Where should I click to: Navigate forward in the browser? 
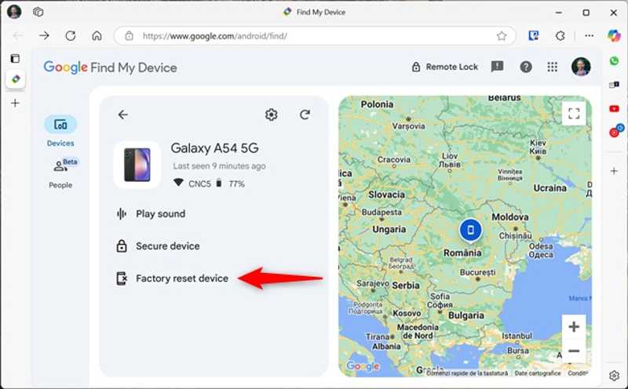44,35
